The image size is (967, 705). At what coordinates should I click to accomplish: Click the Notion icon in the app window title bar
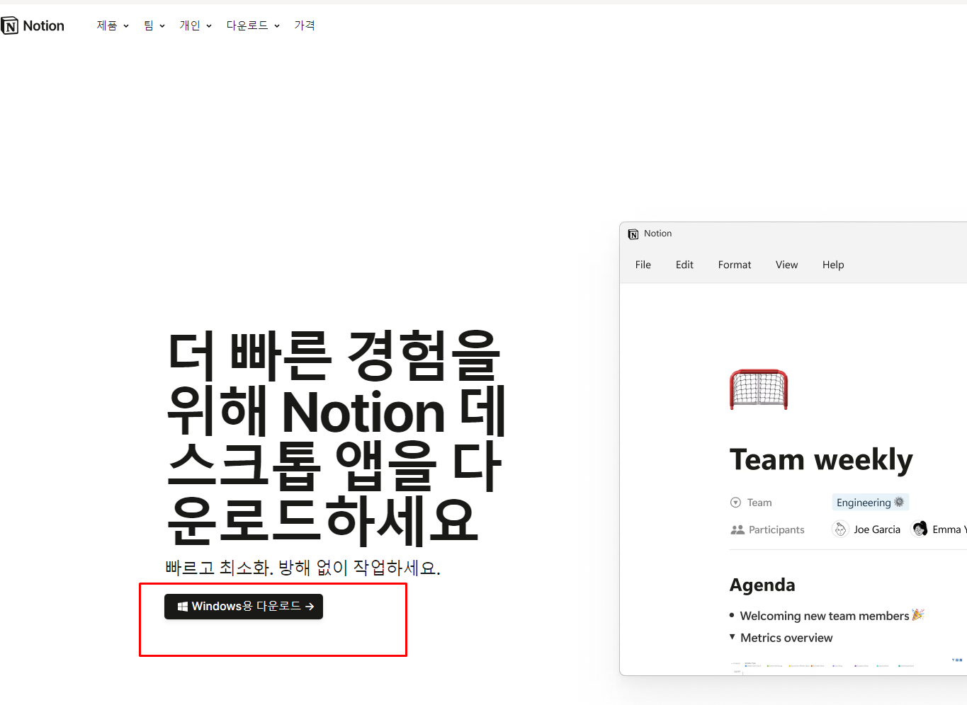coord(633,234)
